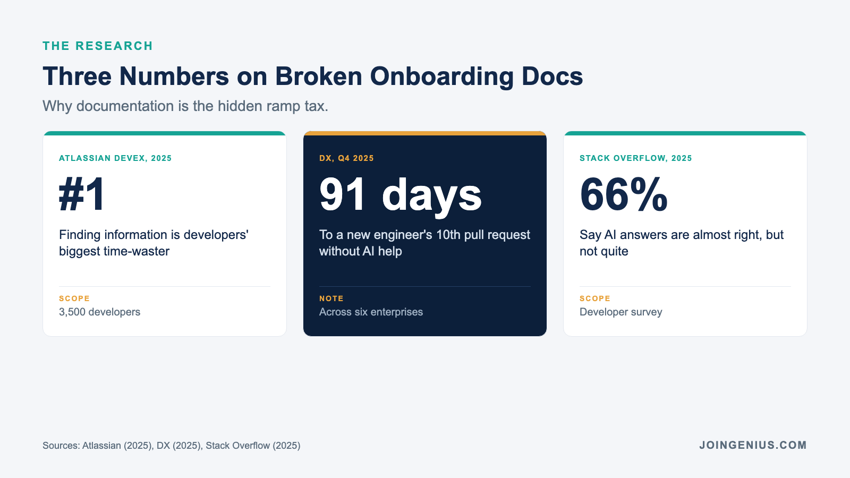Click 'Finding information is developers' biggest time-waster'

pyautogui.click(x=154, y=243)
